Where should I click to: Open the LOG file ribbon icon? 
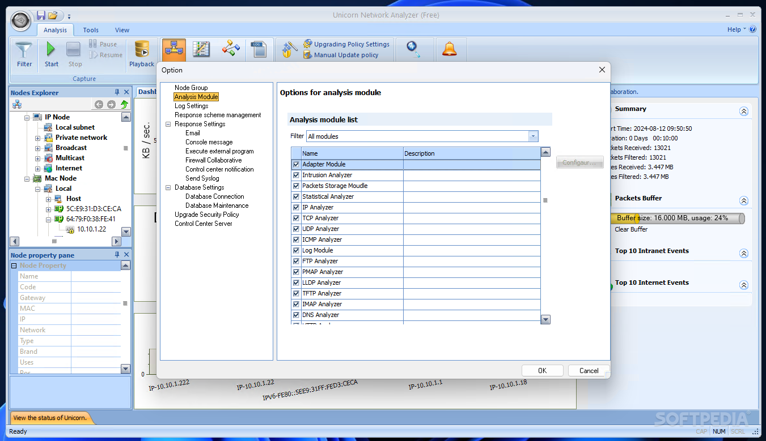[x=259, y=49]
